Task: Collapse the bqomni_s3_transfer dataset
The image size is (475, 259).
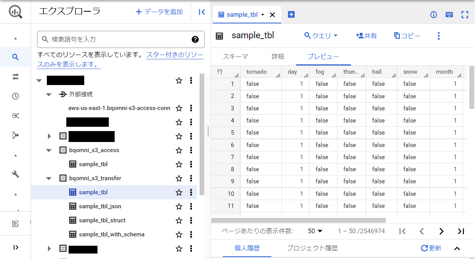Action: 49,178
